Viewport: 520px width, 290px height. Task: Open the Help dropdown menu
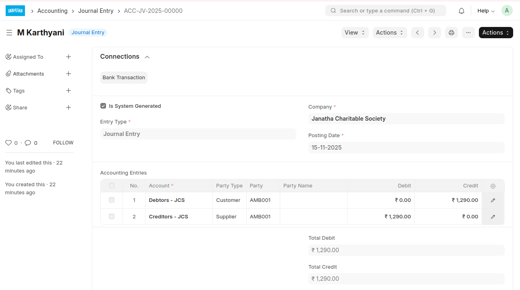[x=486, y=11]
